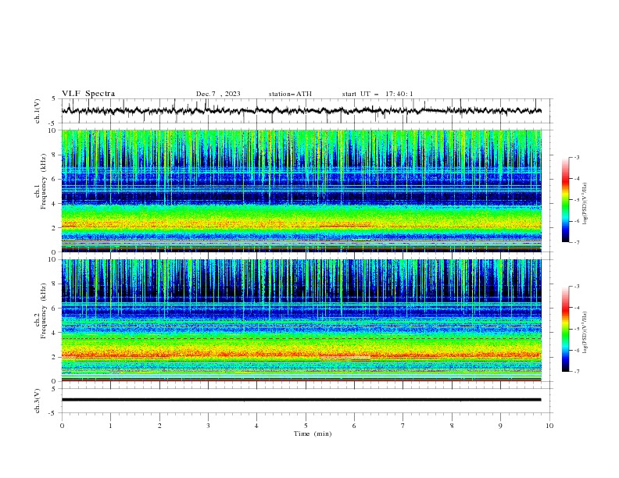Image resolution: width=619 pixels, height=478 pixels.
Task: Click the "10" tick on time axis
Action: tap(549, 426)
